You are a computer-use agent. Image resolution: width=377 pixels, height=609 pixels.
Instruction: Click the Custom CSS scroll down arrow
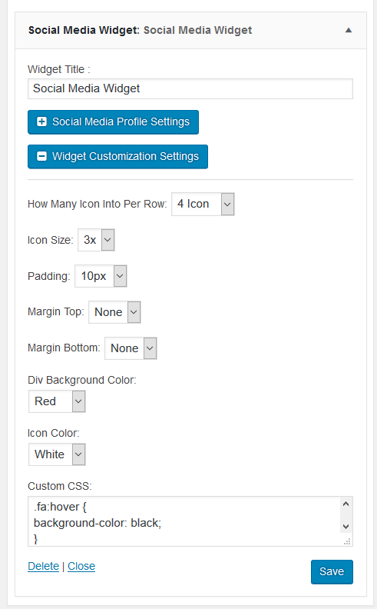coord(346,527)
